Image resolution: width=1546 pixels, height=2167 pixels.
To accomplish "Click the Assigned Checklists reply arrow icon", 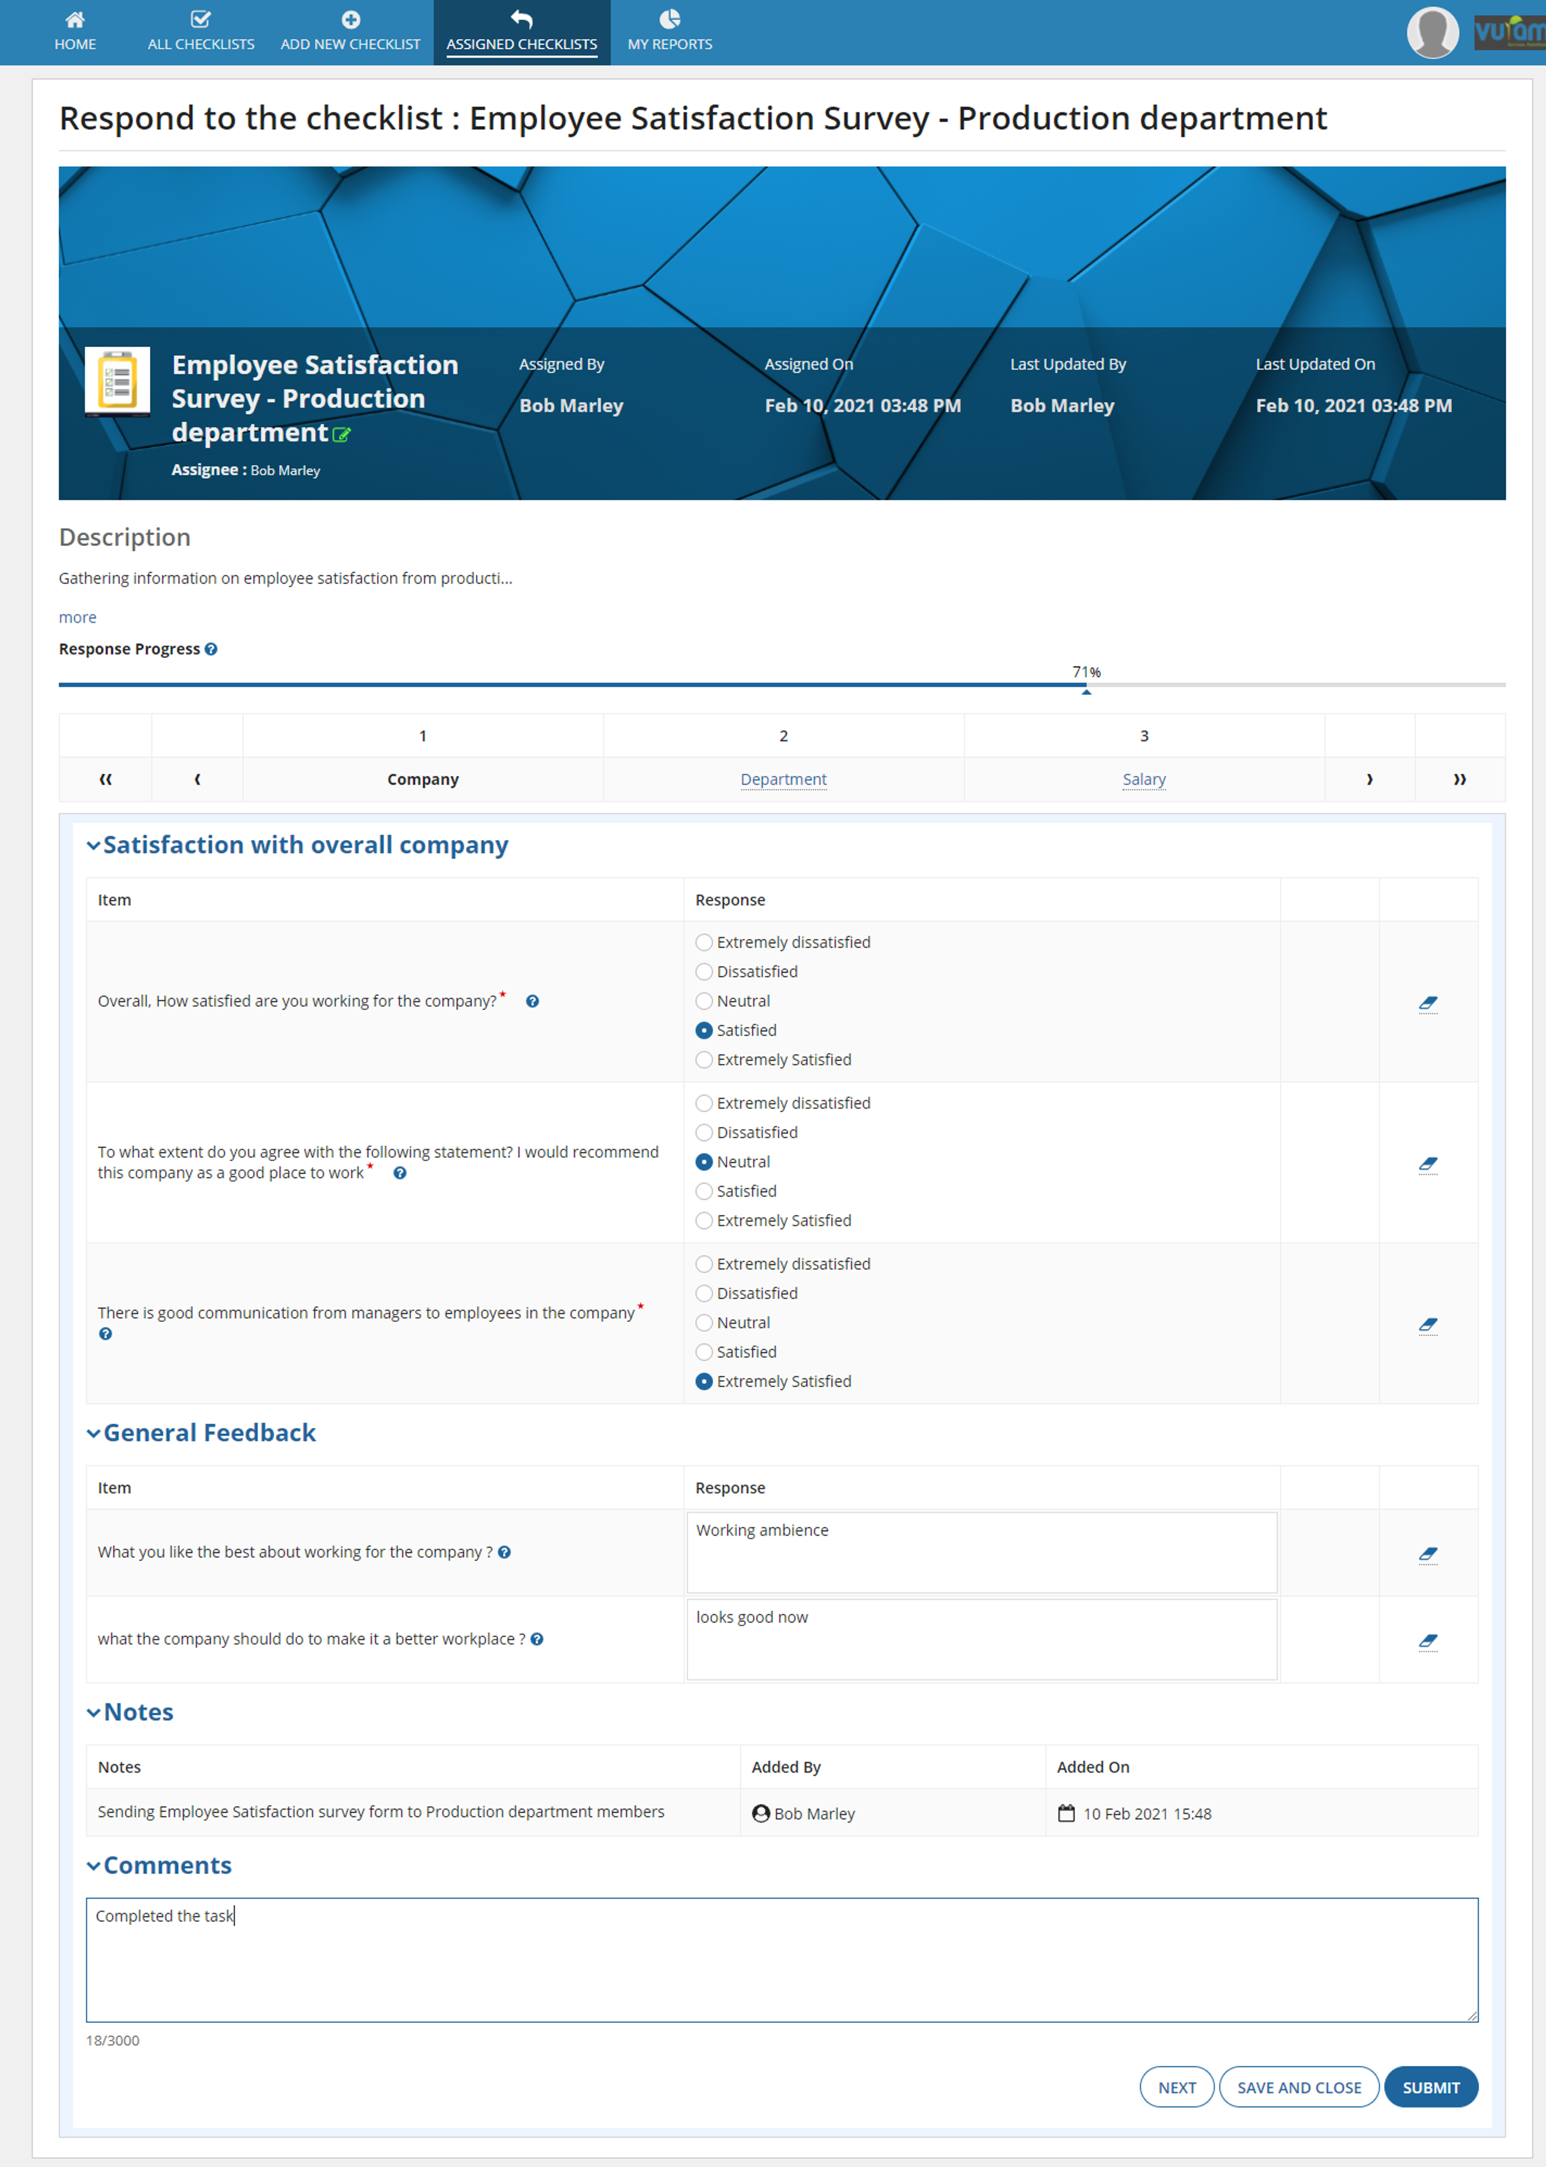I will tap(522, 19).
